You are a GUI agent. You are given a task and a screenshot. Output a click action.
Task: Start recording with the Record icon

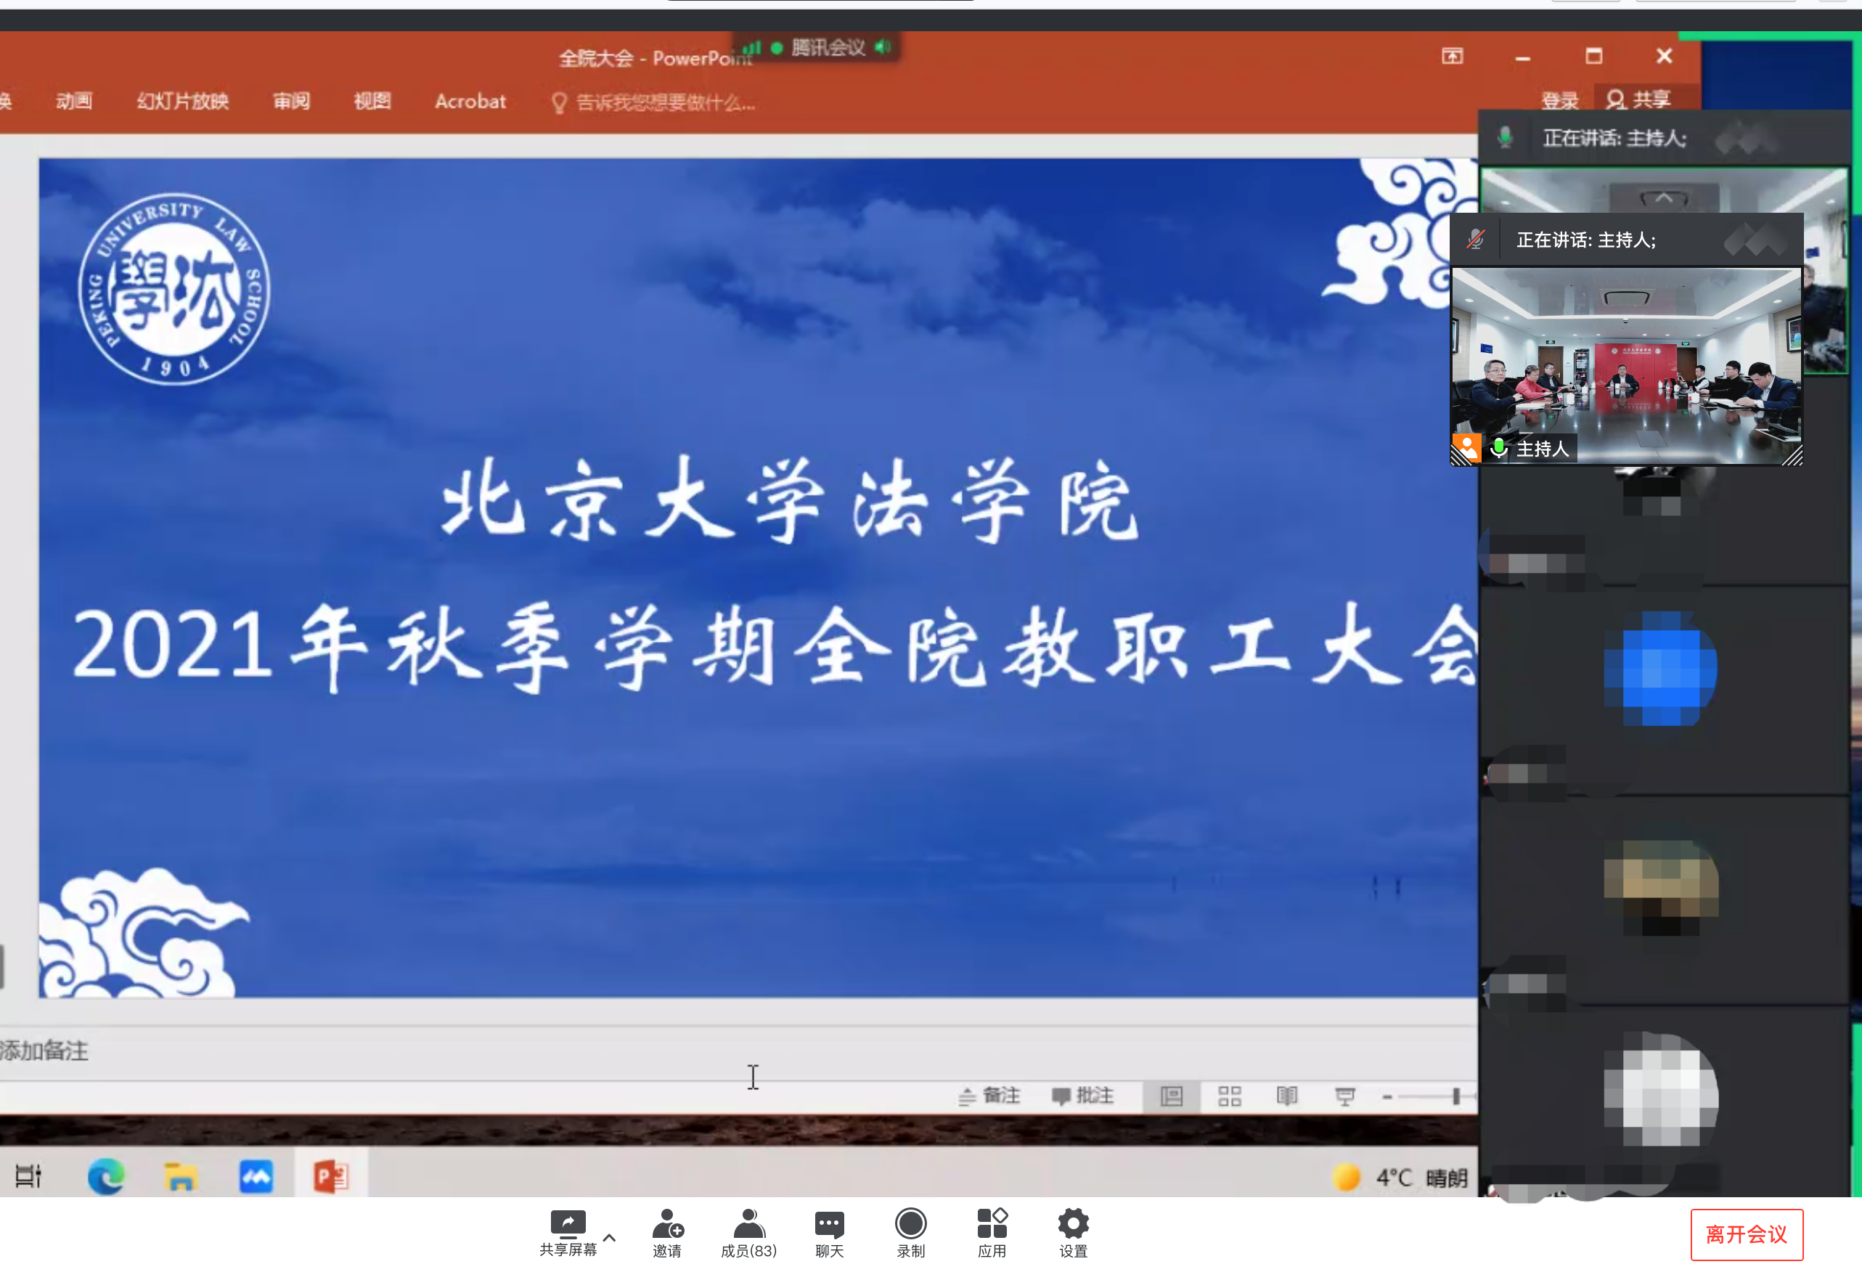click(x=910, y=1224)
